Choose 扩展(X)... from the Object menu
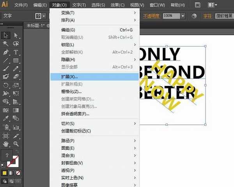Image resolution: width=234 pixels, height=187 pixels. tap(70, 77)
